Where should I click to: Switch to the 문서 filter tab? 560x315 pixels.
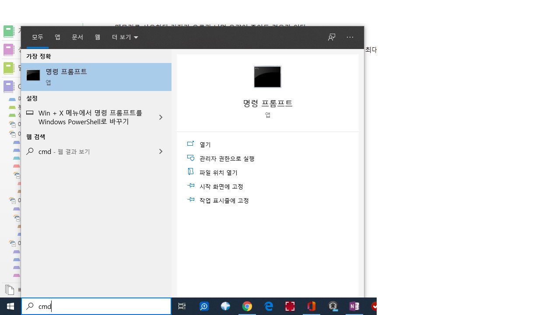[77, 37]
